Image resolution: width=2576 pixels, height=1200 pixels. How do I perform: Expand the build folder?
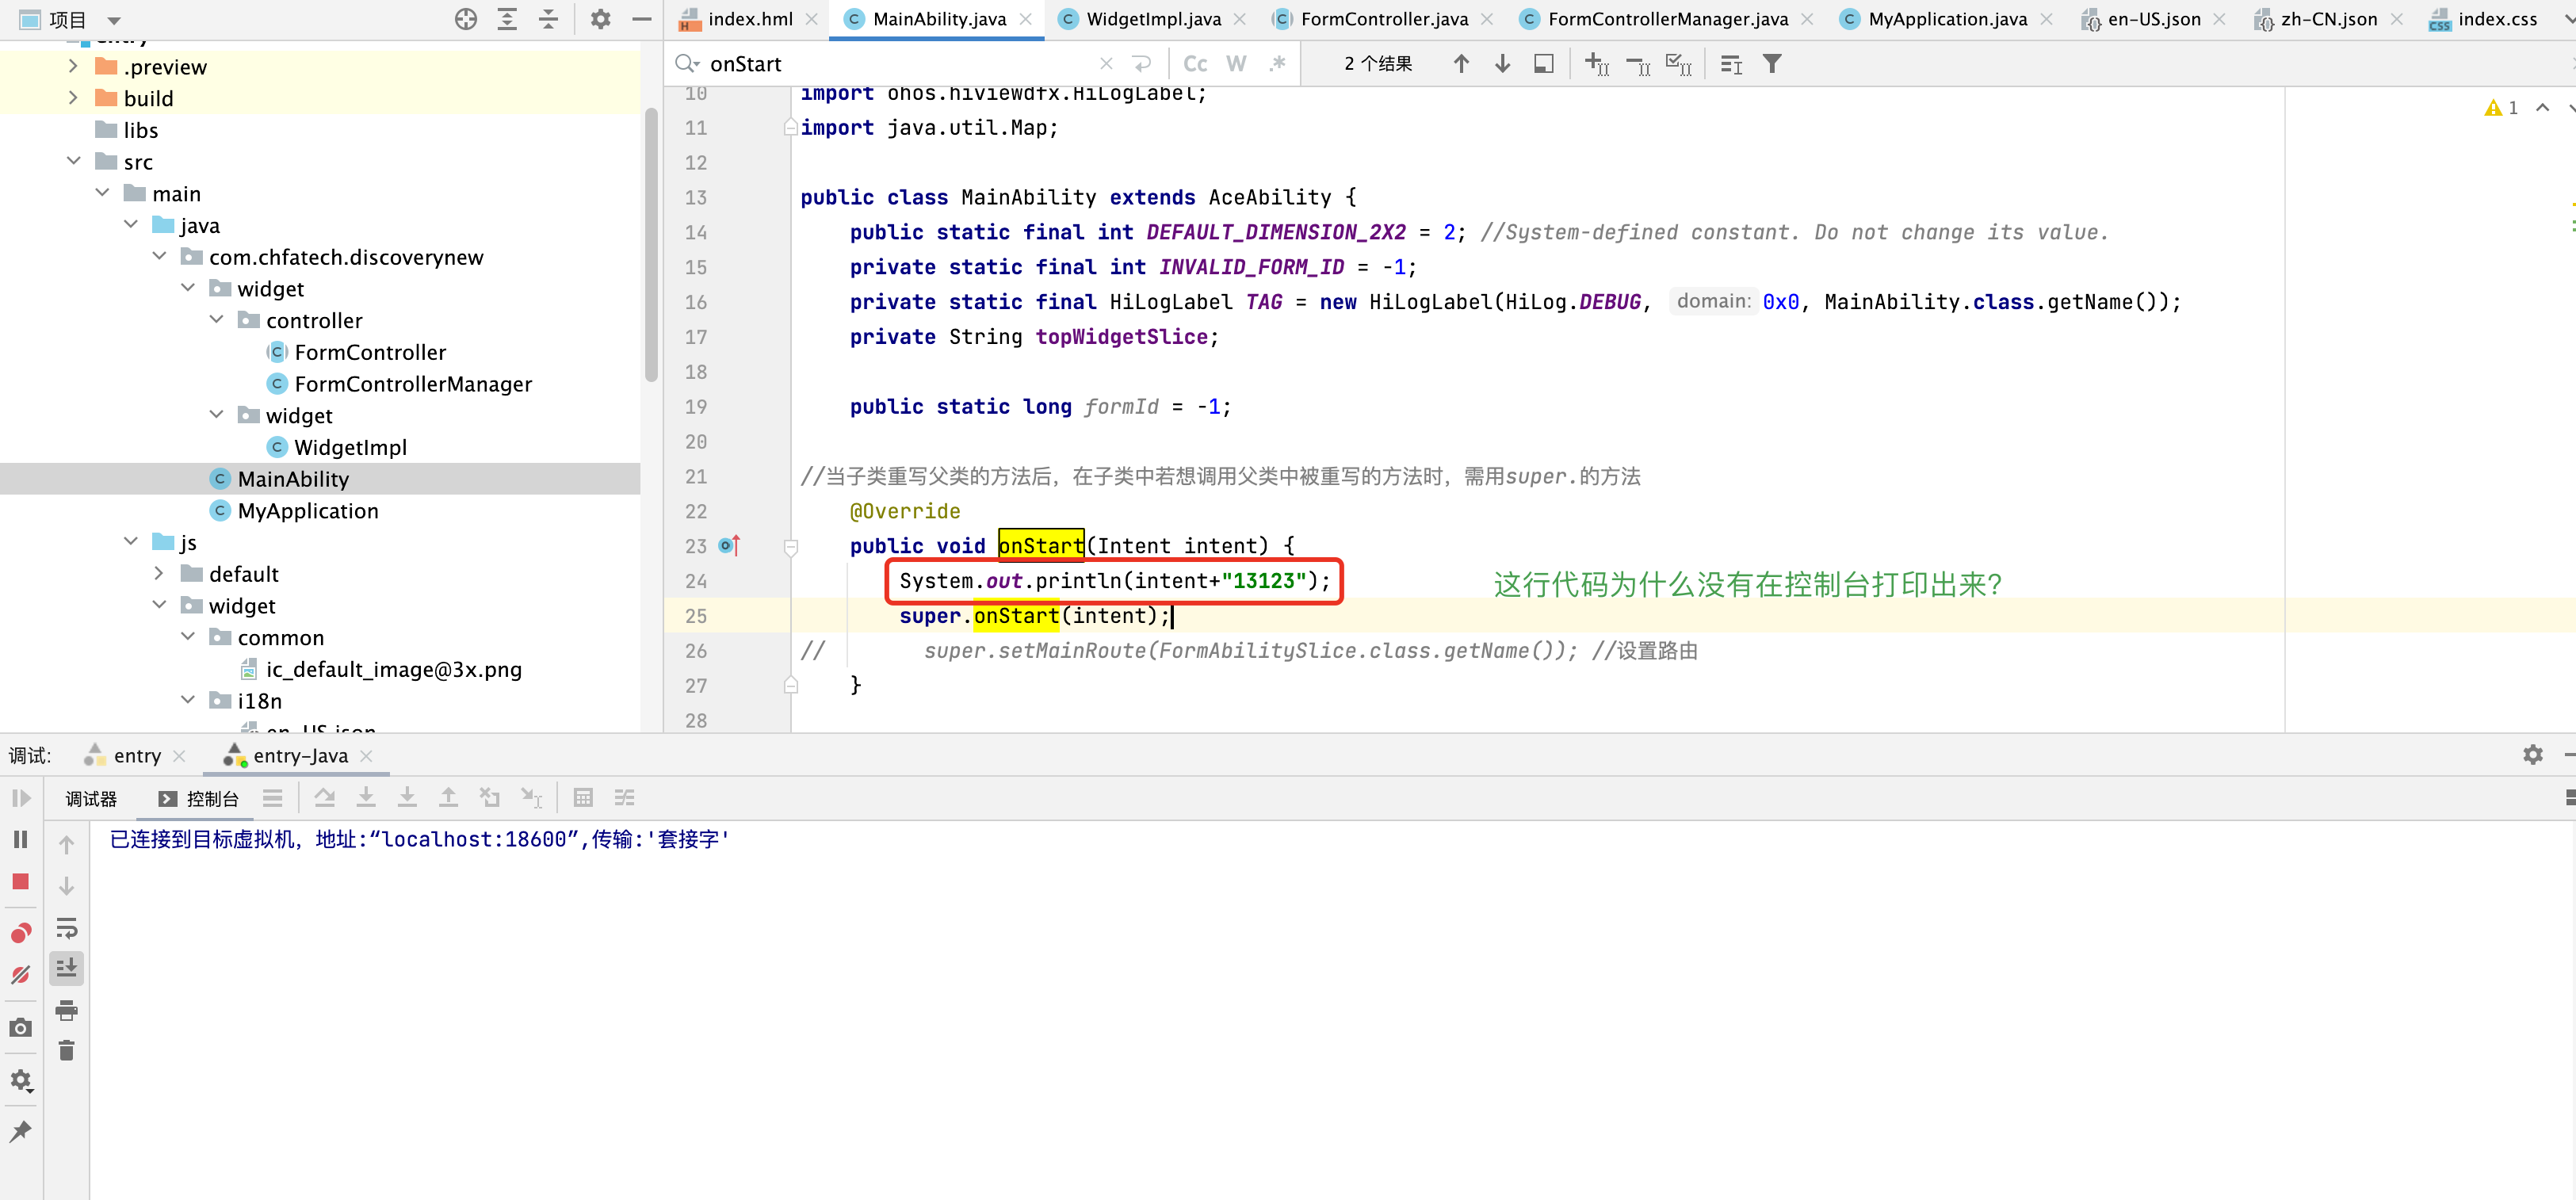click(73, 98)
